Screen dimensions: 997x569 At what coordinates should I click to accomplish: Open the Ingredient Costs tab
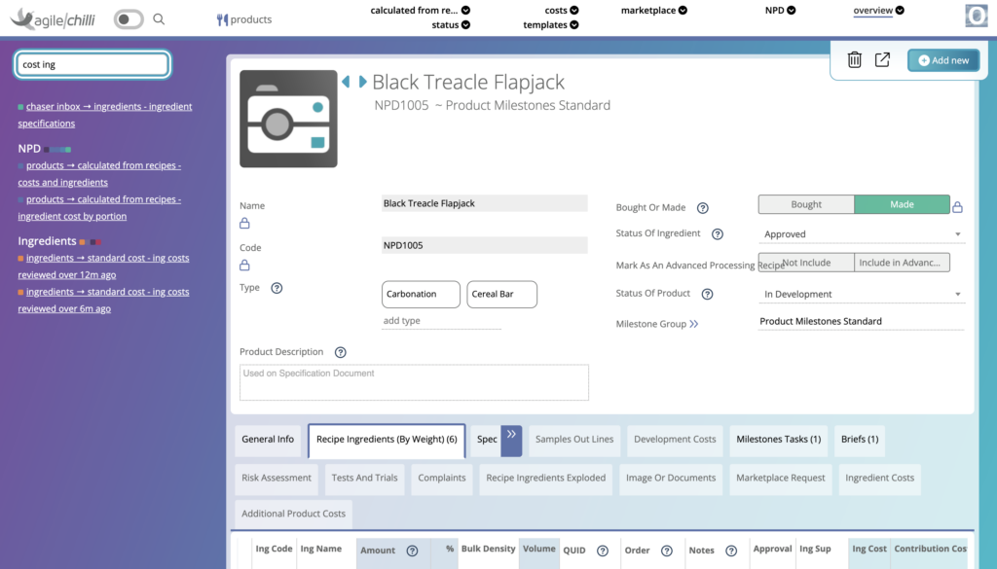tap(879, 479)
